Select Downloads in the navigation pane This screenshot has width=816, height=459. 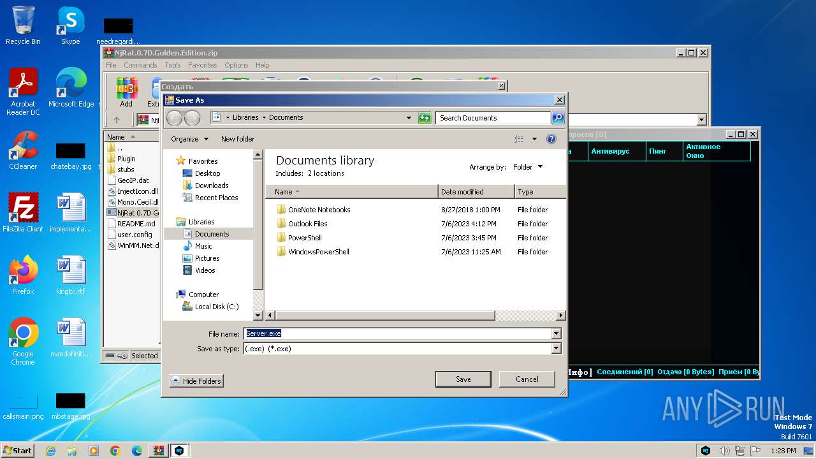[x=212, y=186]
